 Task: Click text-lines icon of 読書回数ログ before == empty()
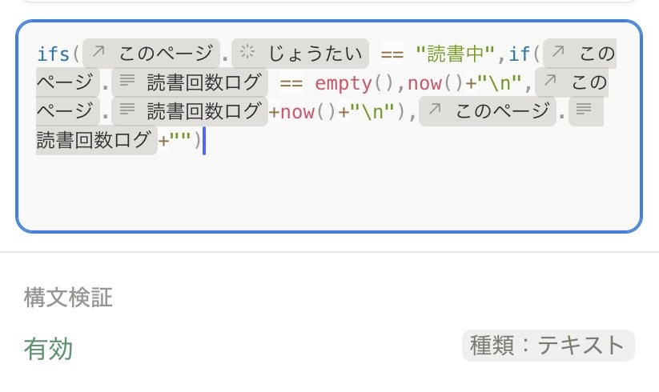(x=127, y=82)
